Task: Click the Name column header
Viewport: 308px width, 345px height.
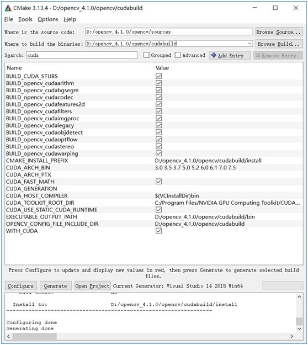Action: (14, 68)
